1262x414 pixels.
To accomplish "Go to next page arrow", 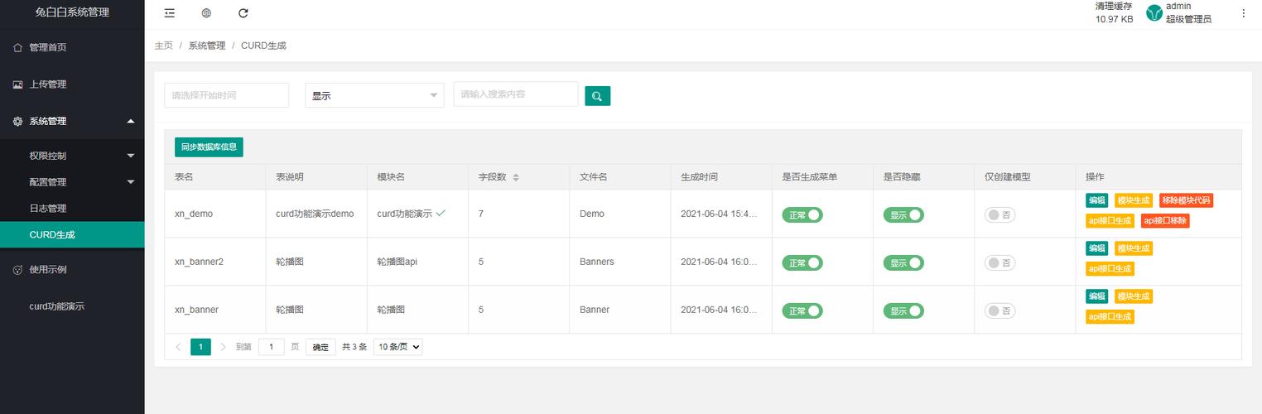I will [223, 347].
